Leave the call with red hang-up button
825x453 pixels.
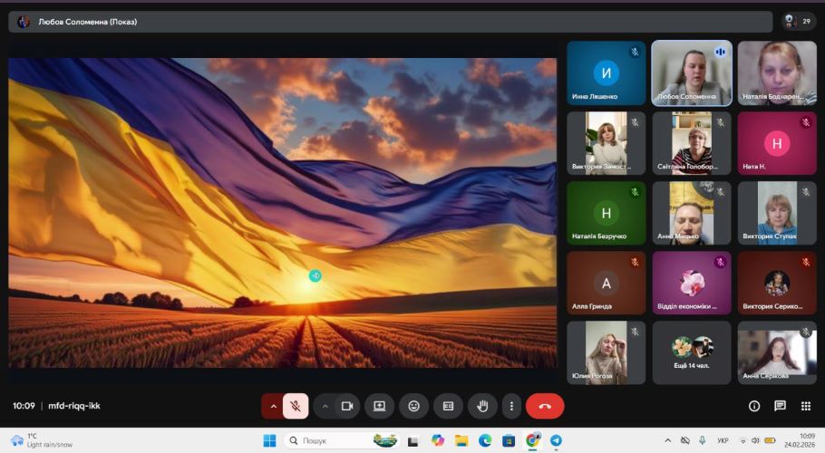click(545, 406)
